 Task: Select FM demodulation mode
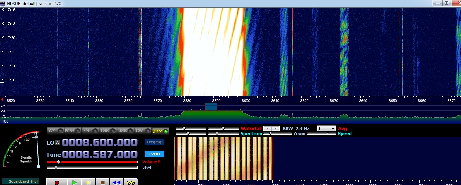pyautogui.click(x=90, y=131)
